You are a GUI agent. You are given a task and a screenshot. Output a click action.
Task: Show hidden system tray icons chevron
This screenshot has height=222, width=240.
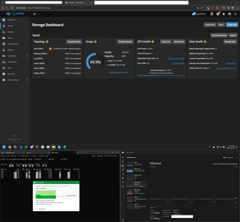(x=209, y=147)
